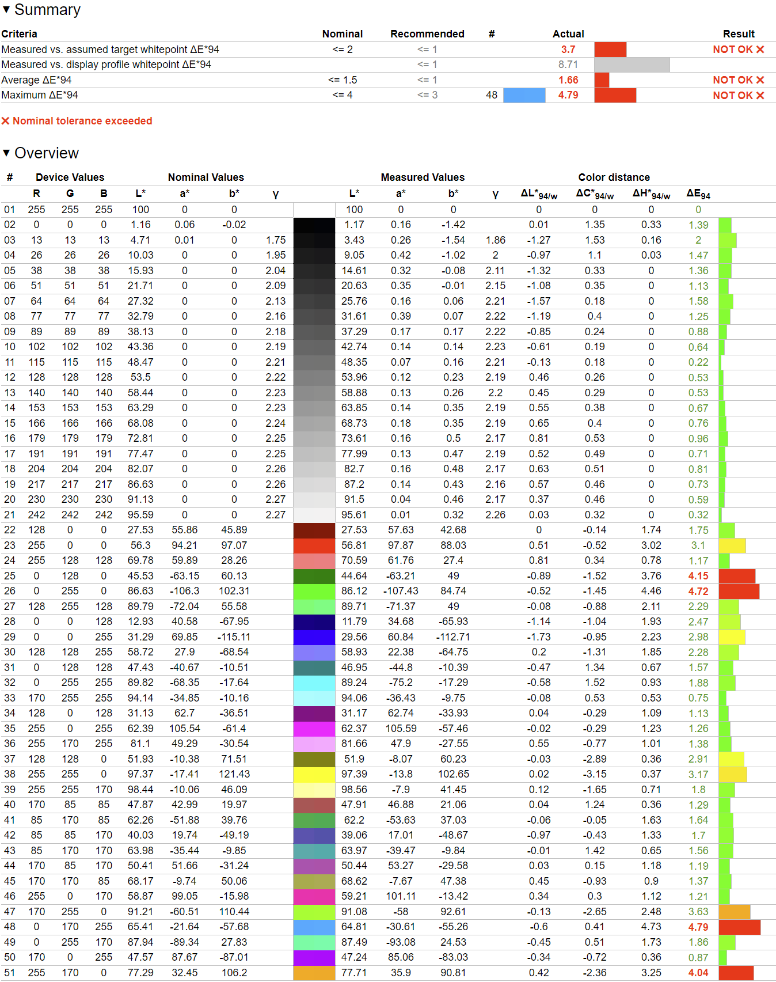Click the green swatch for patch 26
The width and height of the screenshot is (776, 982).
[314, 592]
